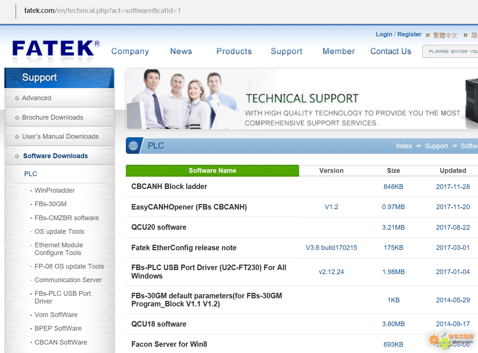Open the Contact Us menu
The image size is (478, 353).
point(391,51)
